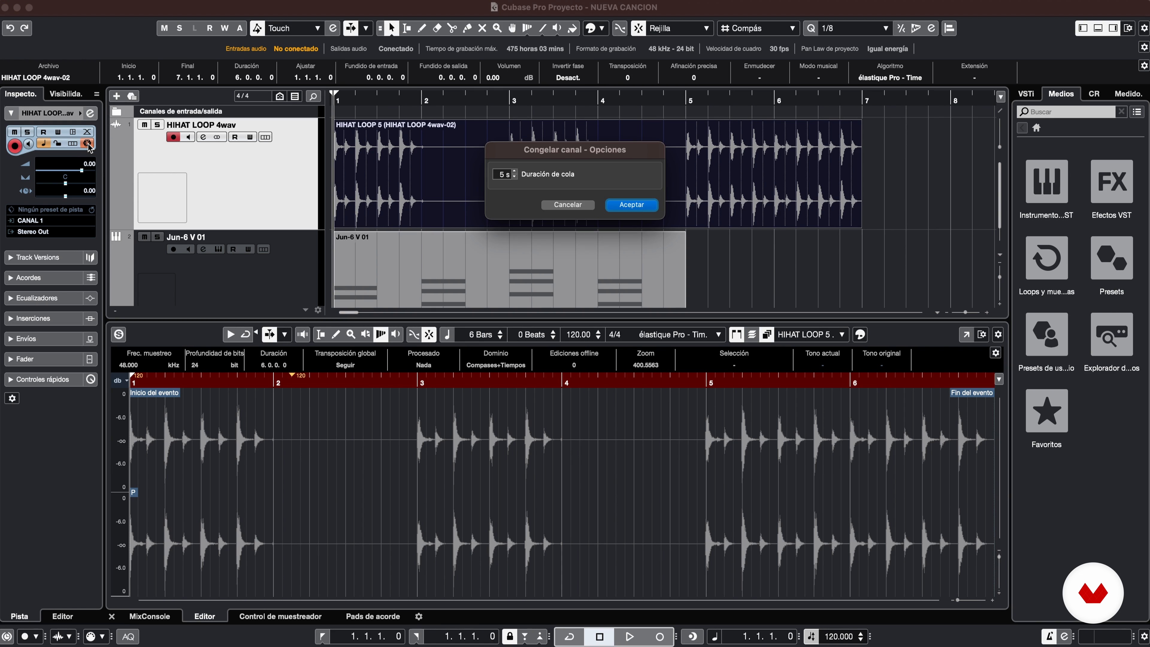Image resolution: width=1150 pixels, height=647 pixels.
Task: Select the Range Selection tool
Action: click(x=407, y=28)
